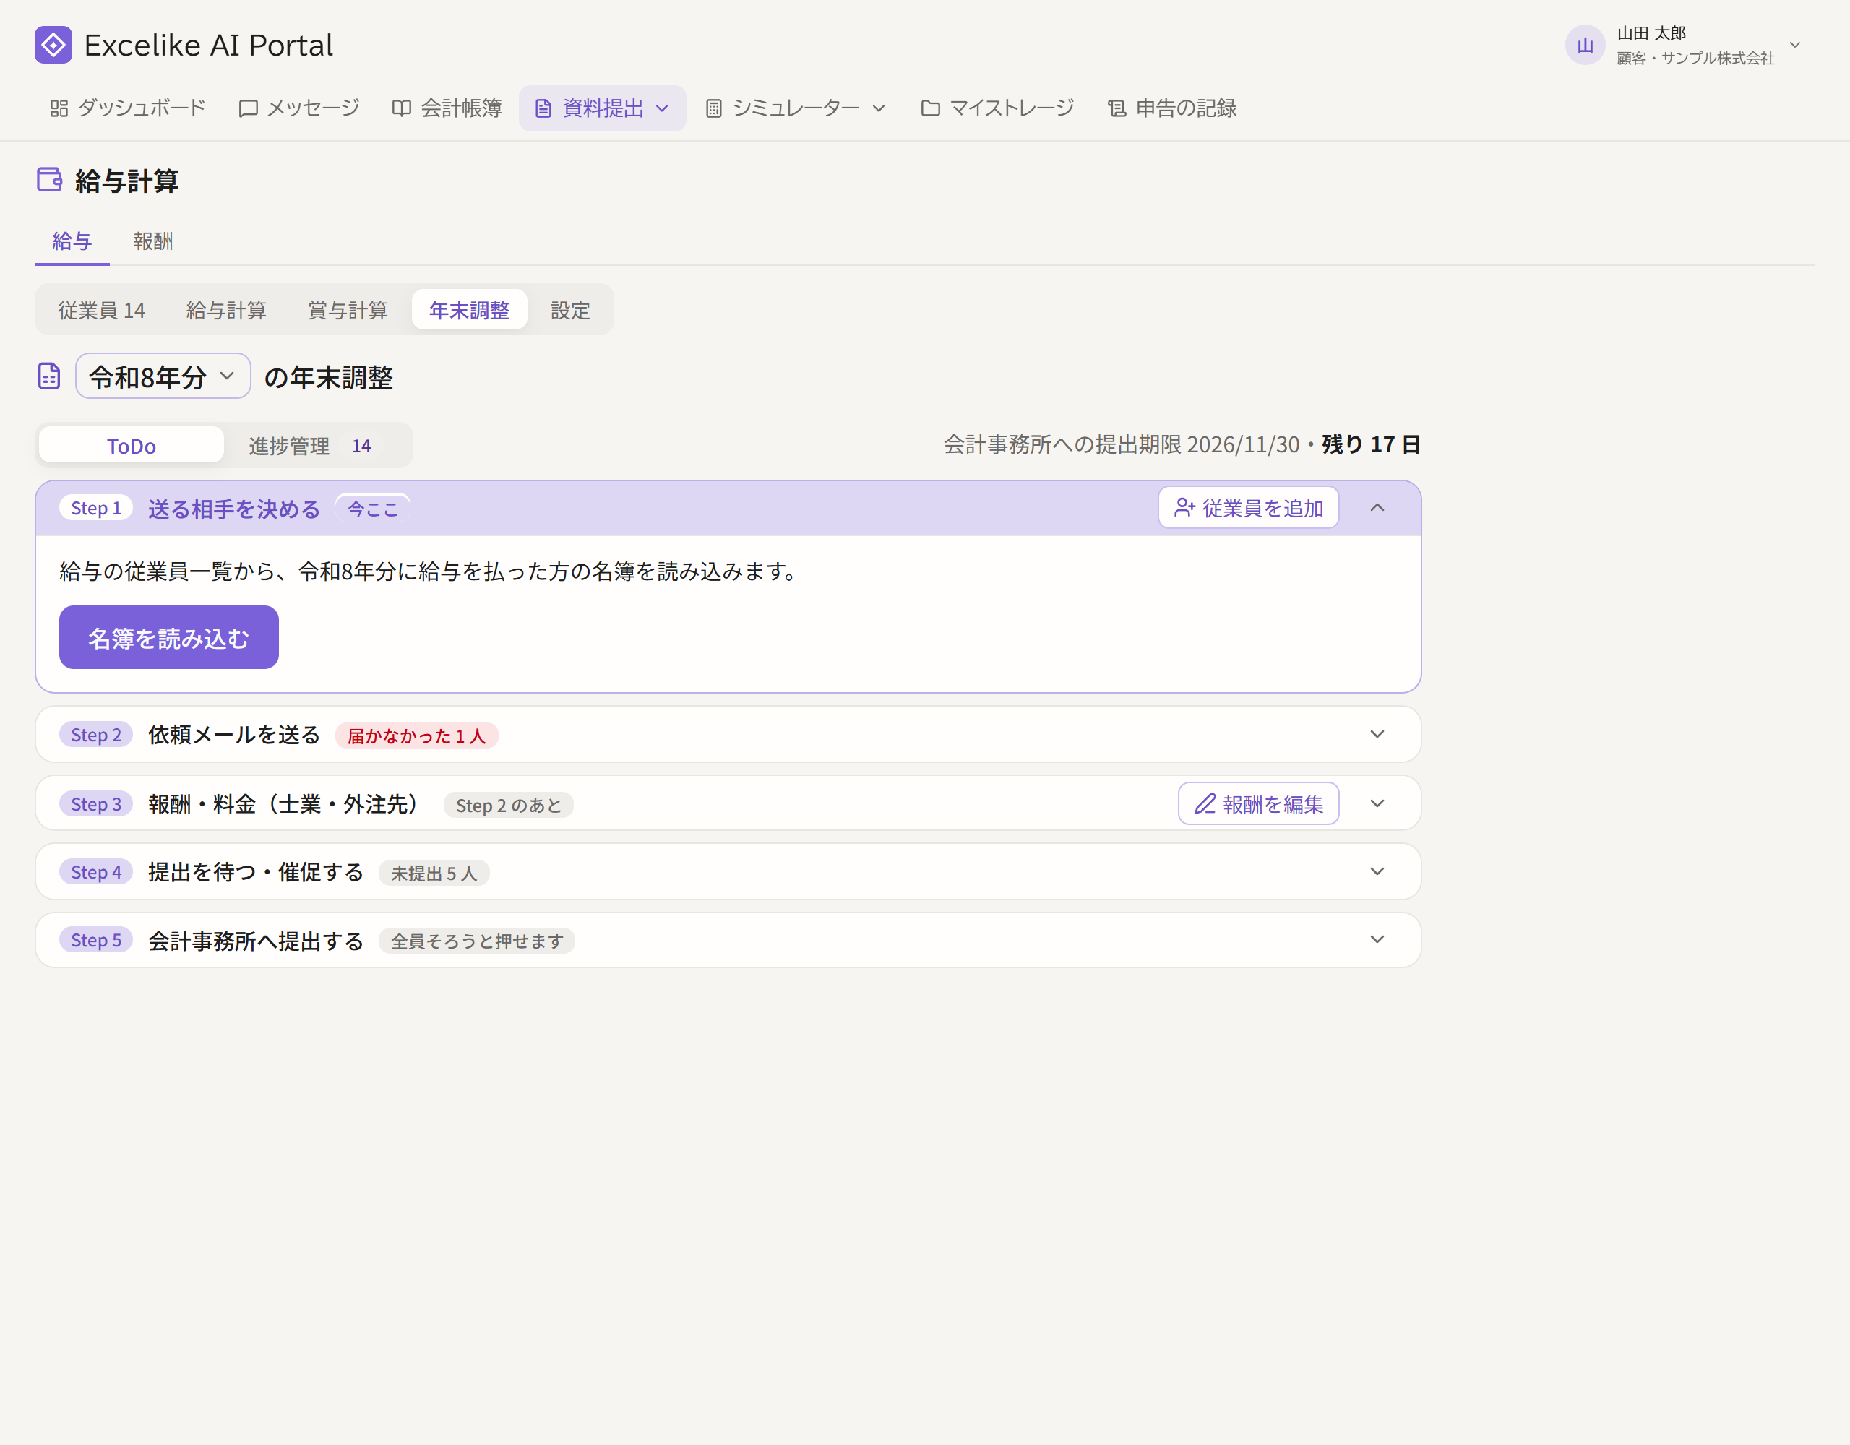Open the 令和8年分 year dropdown
Viewport: 1850px width, 1445px height.
pos(163,376)
